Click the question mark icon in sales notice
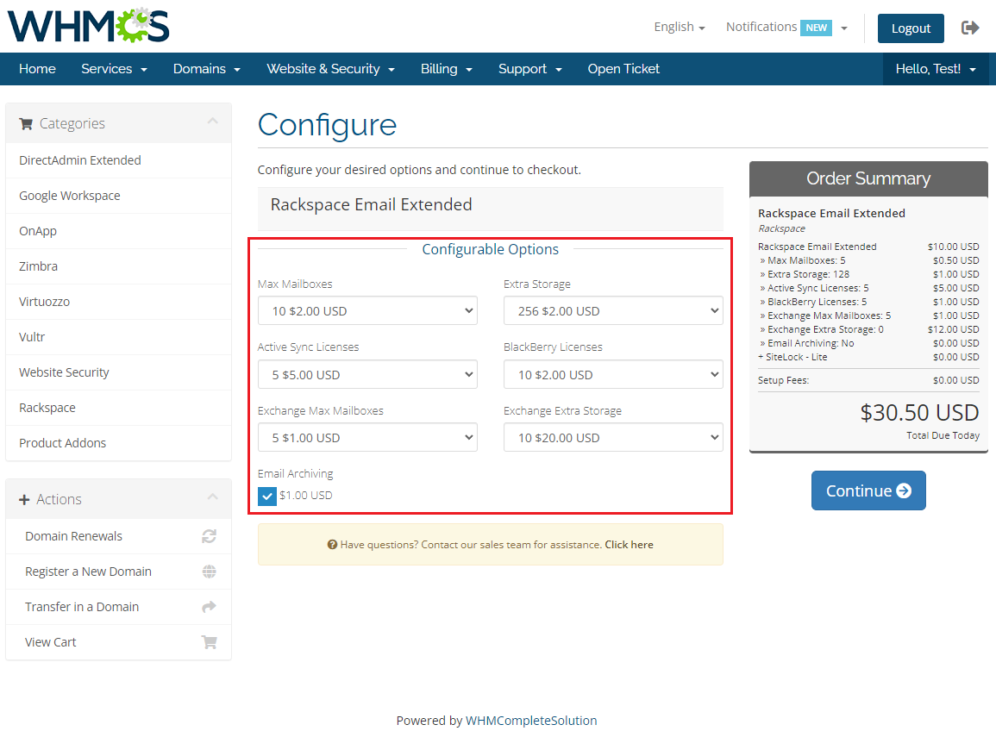Screen dimensions: 996x731 tap(332, 545)
